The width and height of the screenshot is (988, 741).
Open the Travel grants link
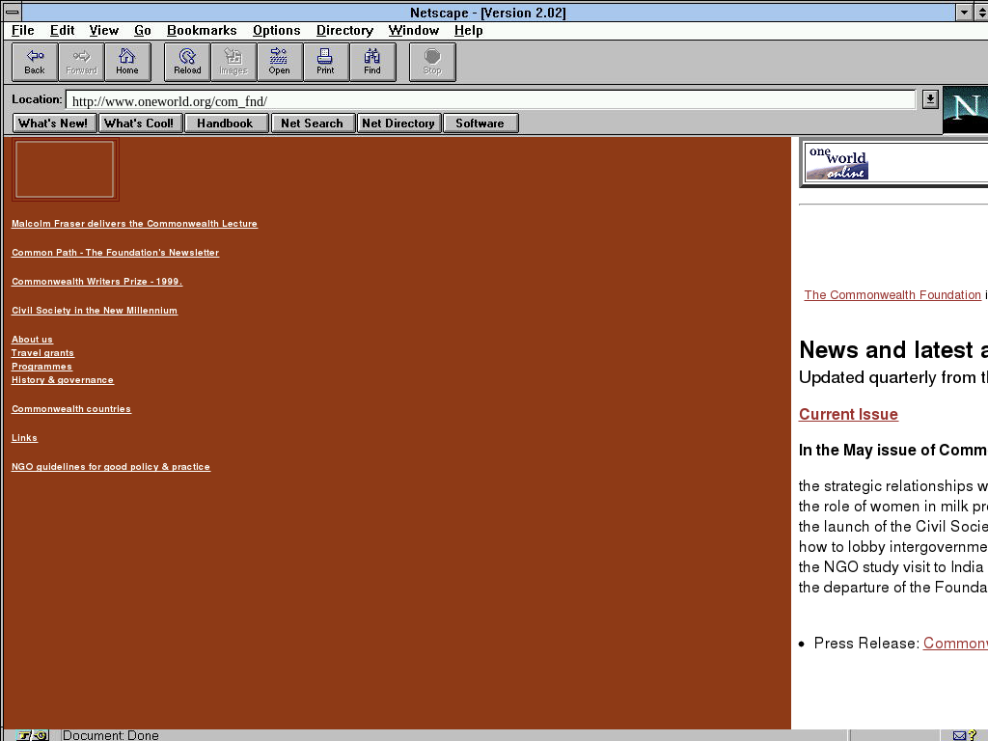click(42, 353)
